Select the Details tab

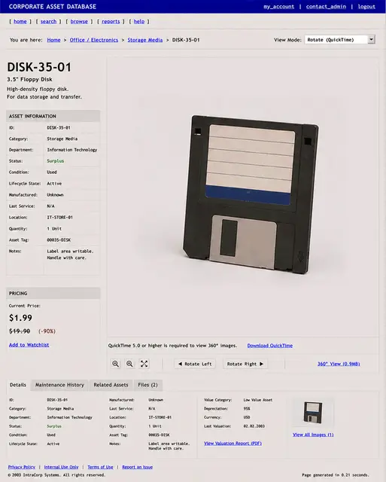pyautogui.click(x=18, y=385)
